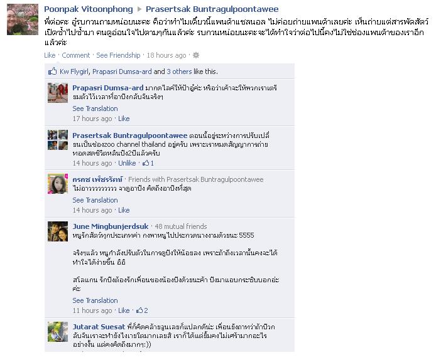Open Poonpak Vitoonphong's profile picture
The height and width of the screenshot is (360, 436).
tap(23, 19)
